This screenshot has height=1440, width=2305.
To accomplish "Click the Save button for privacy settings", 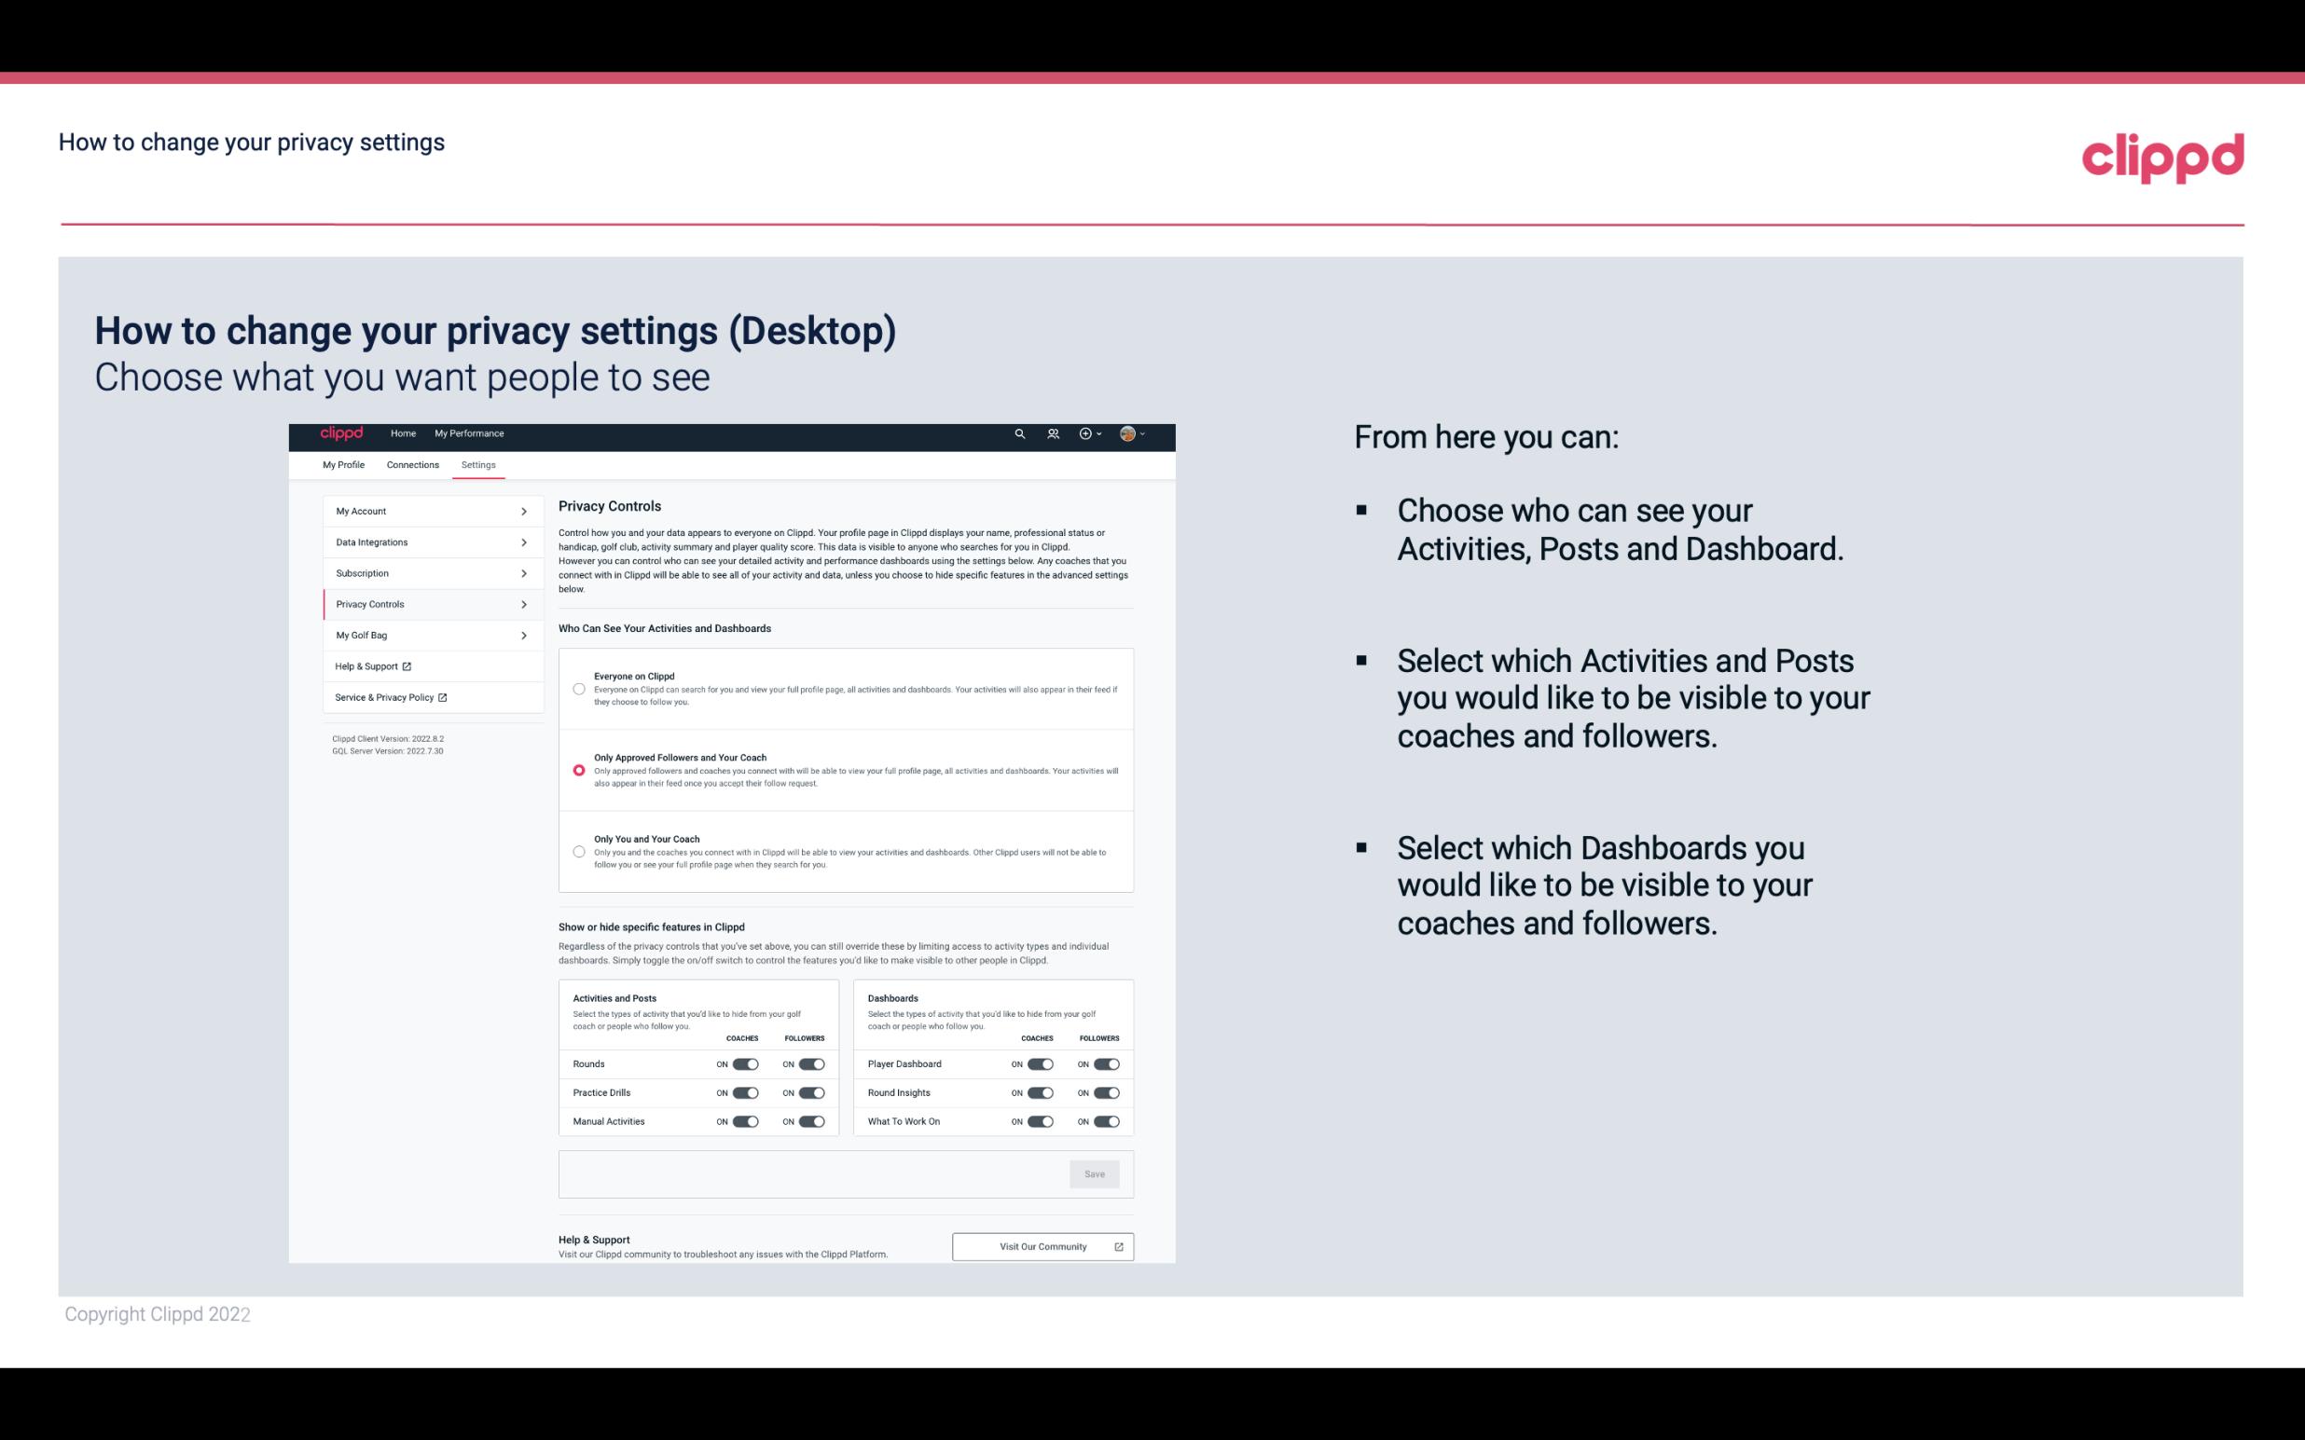I will (1094, 1173).
